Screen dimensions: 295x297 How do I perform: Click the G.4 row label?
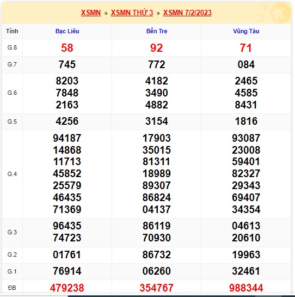point(12,174)
